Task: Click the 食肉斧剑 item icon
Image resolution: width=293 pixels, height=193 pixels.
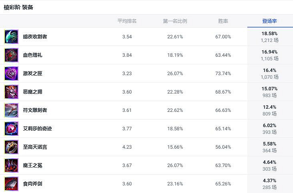Action: click(11, 184)
